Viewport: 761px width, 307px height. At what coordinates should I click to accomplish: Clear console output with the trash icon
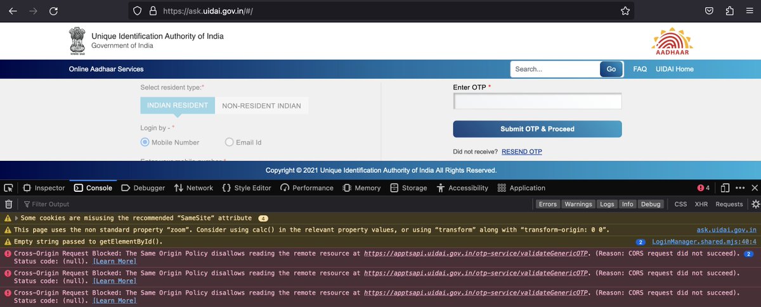coord(8,204)
